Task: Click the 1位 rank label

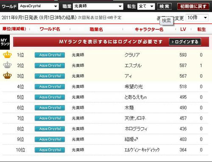Action: pos(20,55)
